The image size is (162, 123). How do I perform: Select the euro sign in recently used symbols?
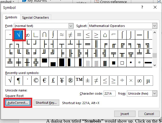45,81
